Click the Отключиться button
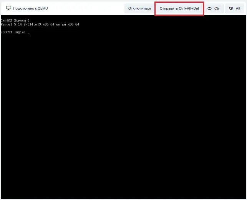The width and height of the screenshot is (247, 200). point(139,8)
